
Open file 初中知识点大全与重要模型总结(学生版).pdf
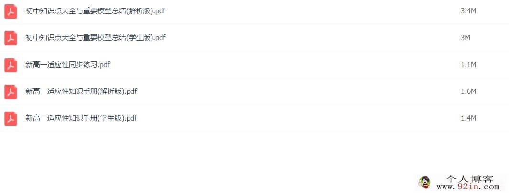pos(96,38)
